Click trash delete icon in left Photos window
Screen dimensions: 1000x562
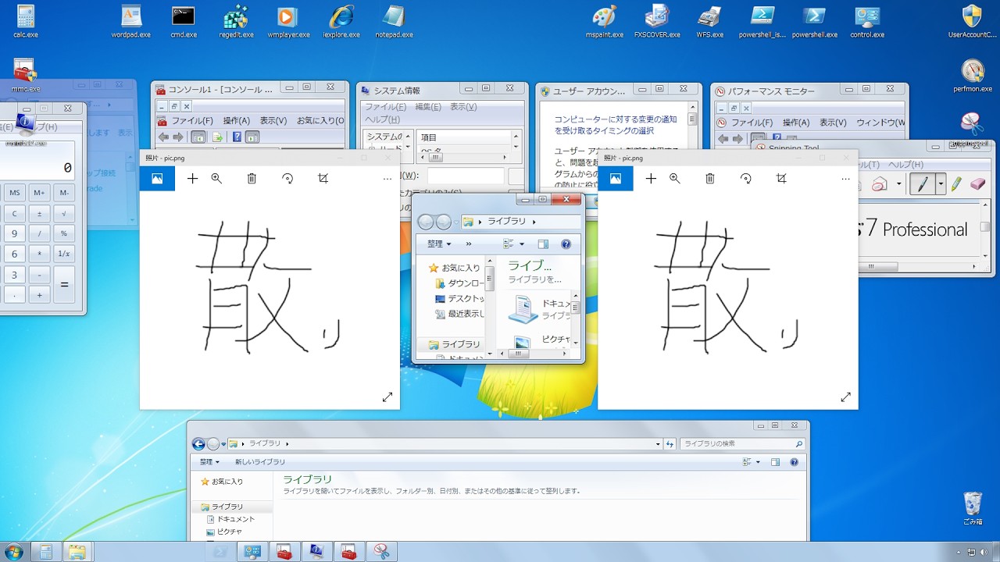(252, 179)
